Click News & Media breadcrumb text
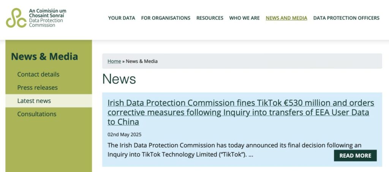389x172 pixels. [142, 61]
